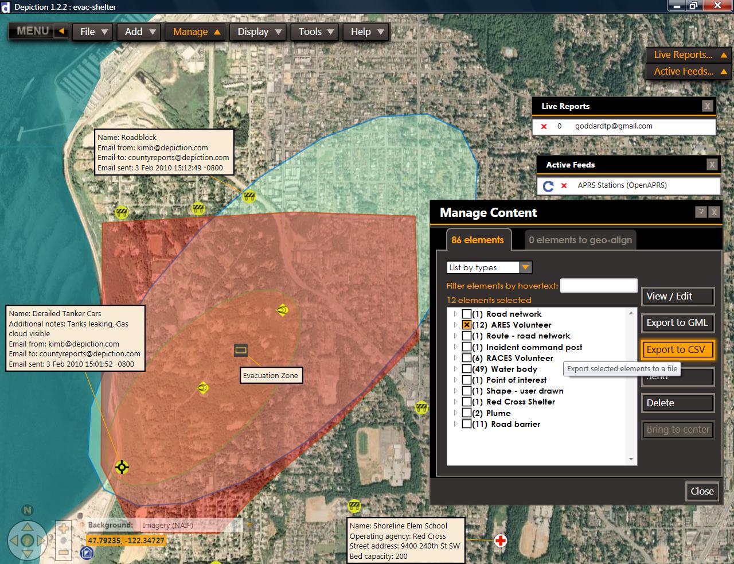Check the Water body checkbox
The height and width of the screenshot is (564, 734).
pos(467,369)
